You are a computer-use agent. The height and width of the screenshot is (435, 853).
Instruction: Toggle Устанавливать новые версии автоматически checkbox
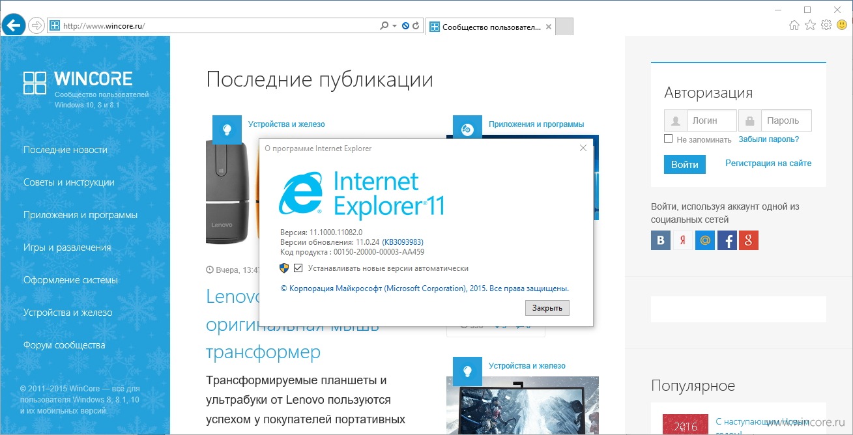298,268
